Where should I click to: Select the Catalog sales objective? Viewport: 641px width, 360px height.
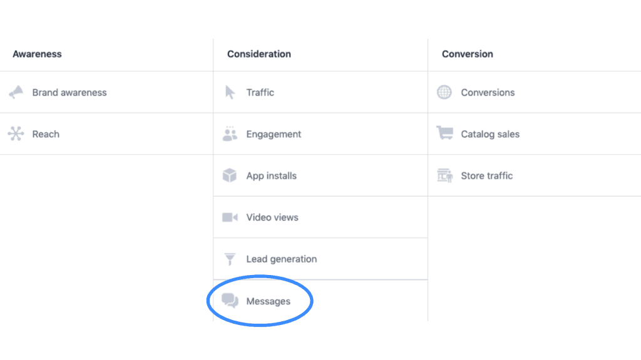pos(535,134)
